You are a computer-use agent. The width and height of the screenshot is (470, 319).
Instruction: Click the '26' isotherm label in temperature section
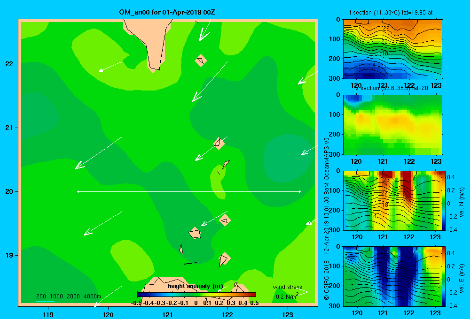(386, 29)
